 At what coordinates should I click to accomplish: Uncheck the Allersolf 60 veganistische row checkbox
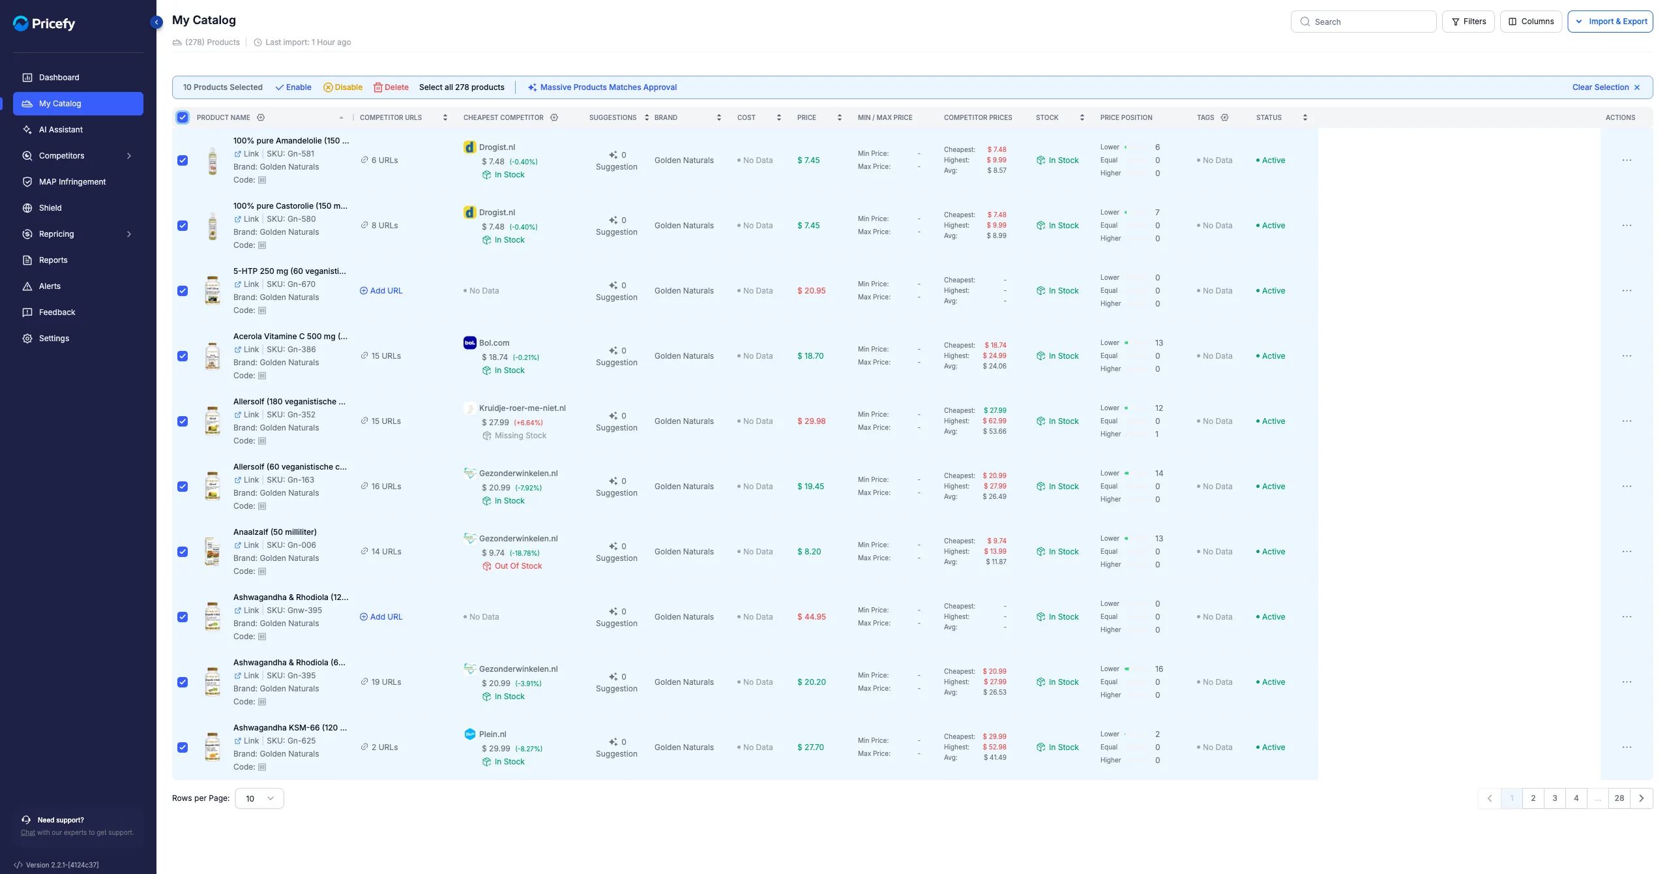pyautogui.click(x=183, y=487)
